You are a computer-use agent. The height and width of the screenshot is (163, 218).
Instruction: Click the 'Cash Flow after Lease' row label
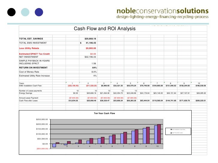(28, 101)
